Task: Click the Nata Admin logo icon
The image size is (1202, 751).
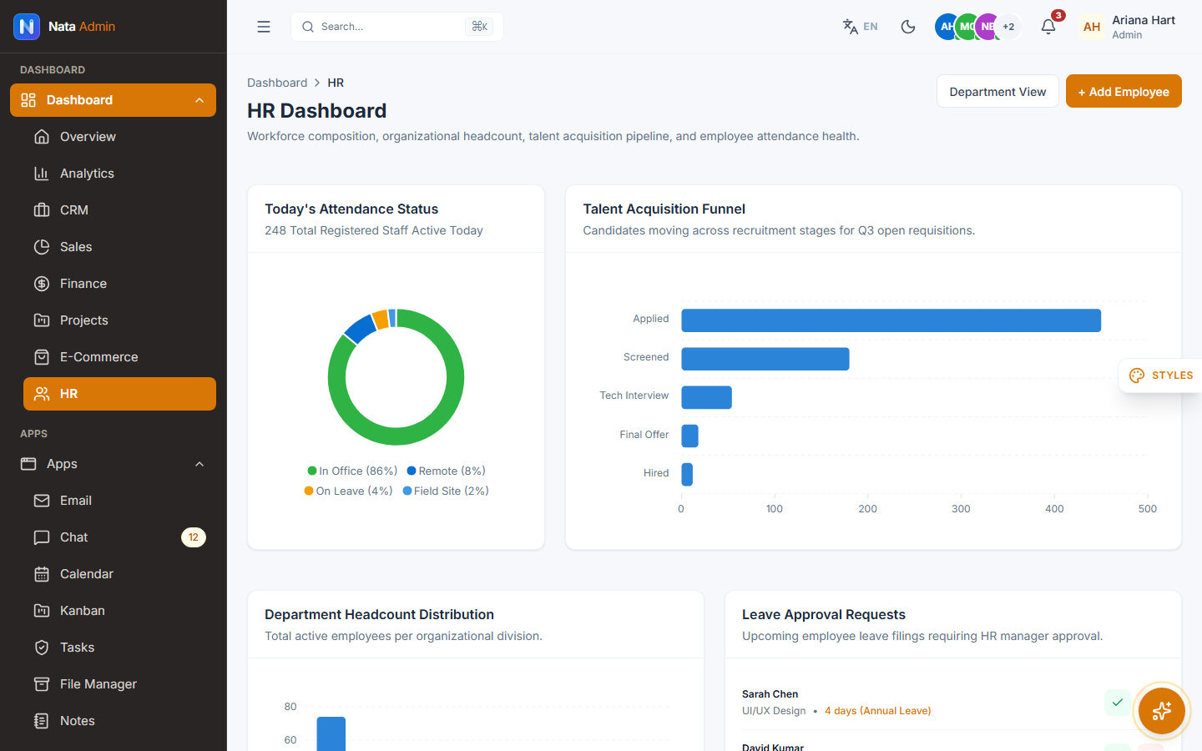Action: click(27, 27)
